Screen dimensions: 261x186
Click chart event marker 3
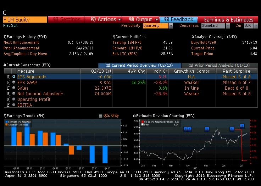(242, 126)
